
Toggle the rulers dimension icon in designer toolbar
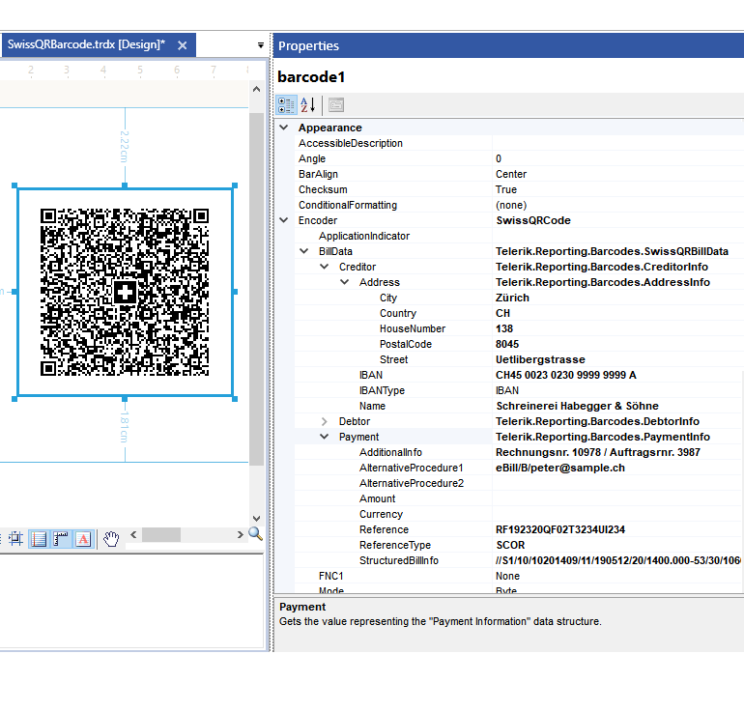click(x=61, y=539)
